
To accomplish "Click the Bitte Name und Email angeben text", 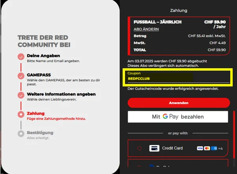I will 53,61.
